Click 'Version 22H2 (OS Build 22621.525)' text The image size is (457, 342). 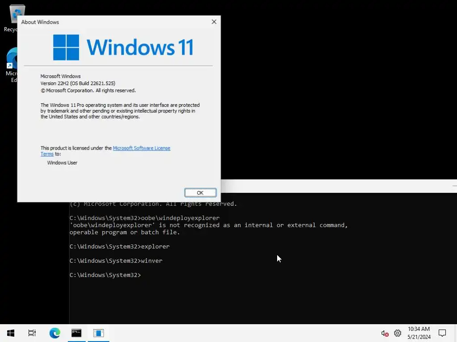click(x=78, y=83)
